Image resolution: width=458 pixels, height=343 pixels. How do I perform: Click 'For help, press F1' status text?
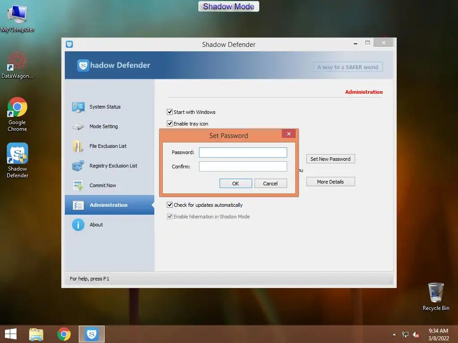coord(89,279)
